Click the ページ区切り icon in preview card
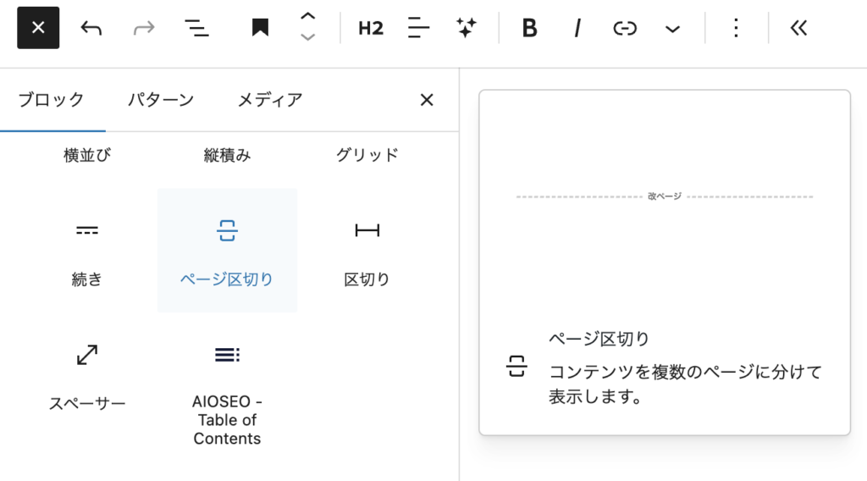Image resolution: width=867 pixels, height=481 pixels. (x=516, y=367)
